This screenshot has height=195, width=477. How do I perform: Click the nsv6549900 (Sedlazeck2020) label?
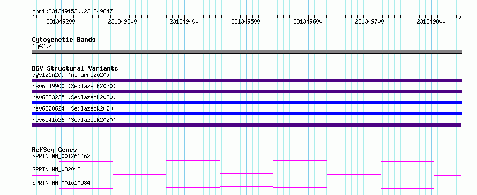74,86
